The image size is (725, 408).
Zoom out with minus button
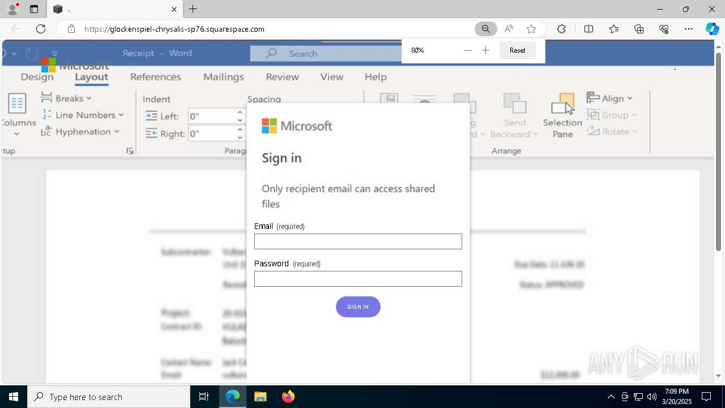[x=467, y=50]
